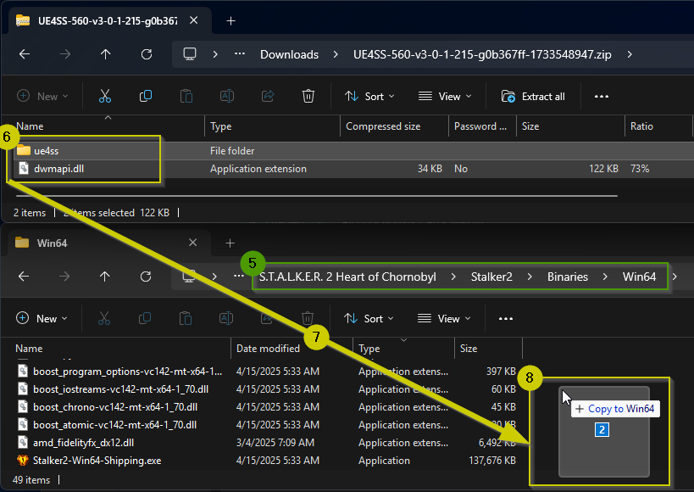Click Copy icon in the zip window toolbar

[x=146, y=96]
